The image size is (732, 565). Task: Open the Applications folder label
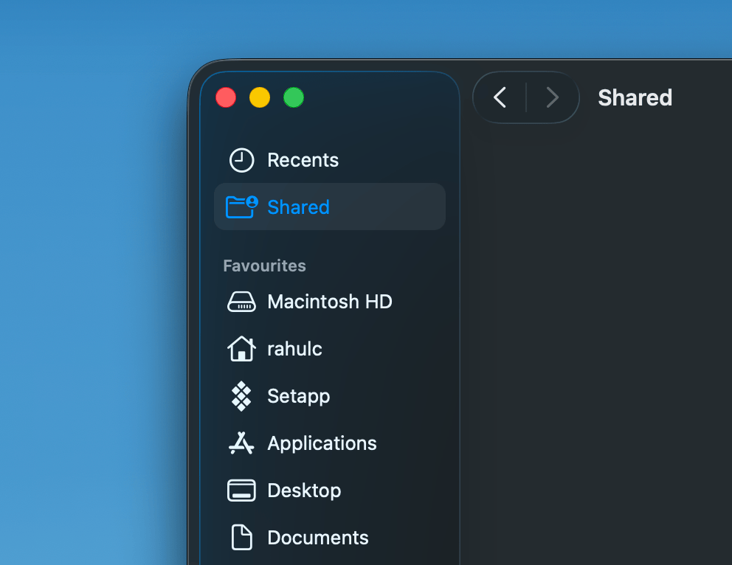click(322, 444)
